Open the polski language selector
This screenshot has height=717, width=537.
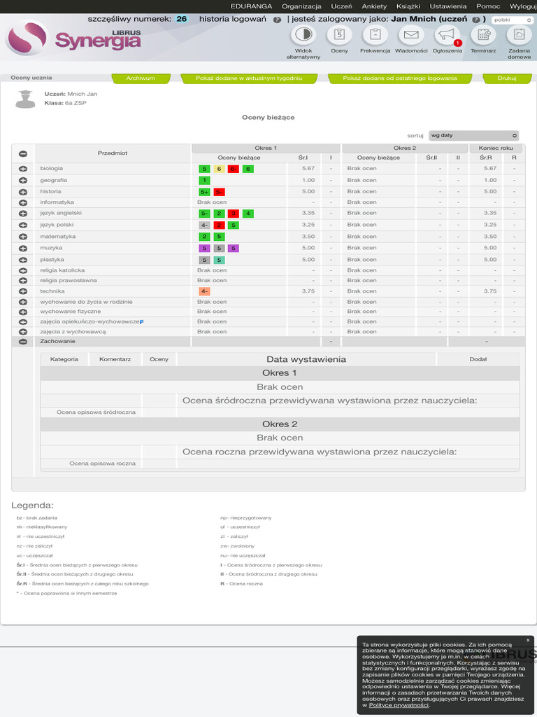pyautogui.click(x=512, y=20)
